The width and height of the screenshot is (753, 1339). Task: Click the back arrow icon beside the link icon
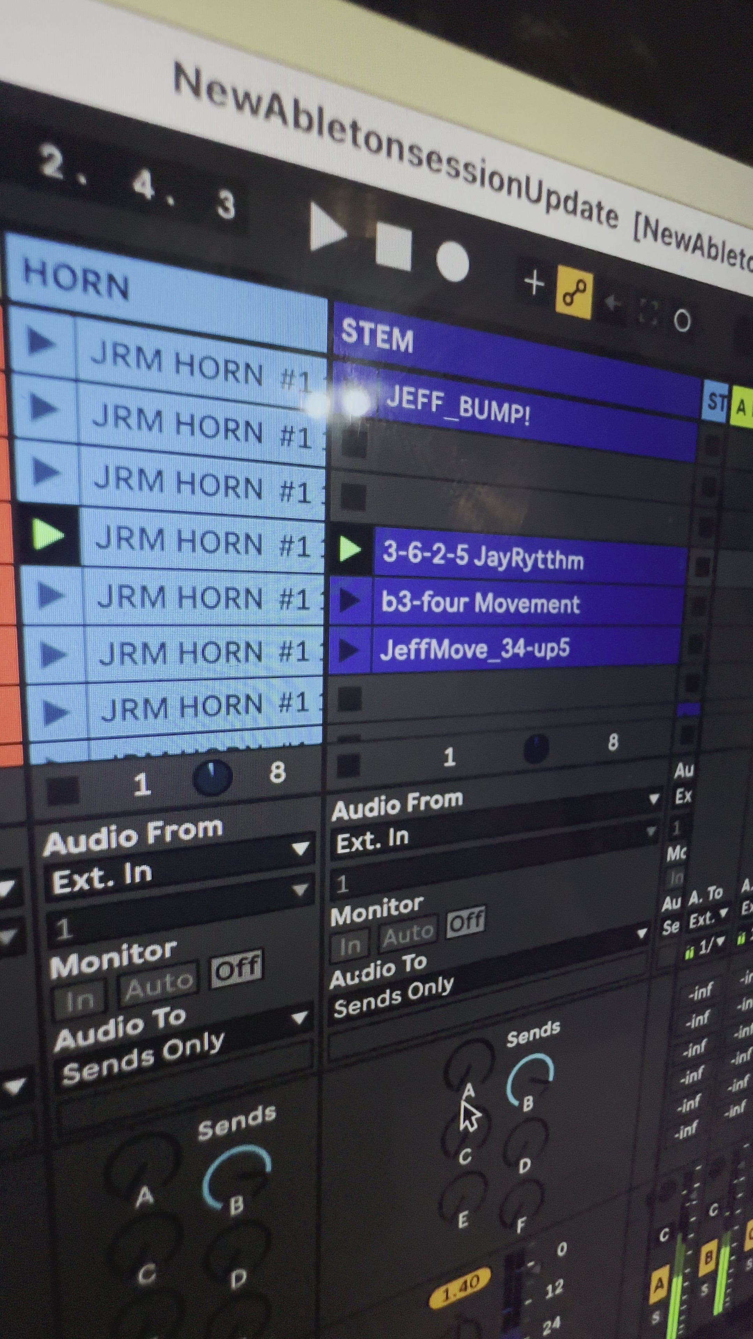point(613,302)
